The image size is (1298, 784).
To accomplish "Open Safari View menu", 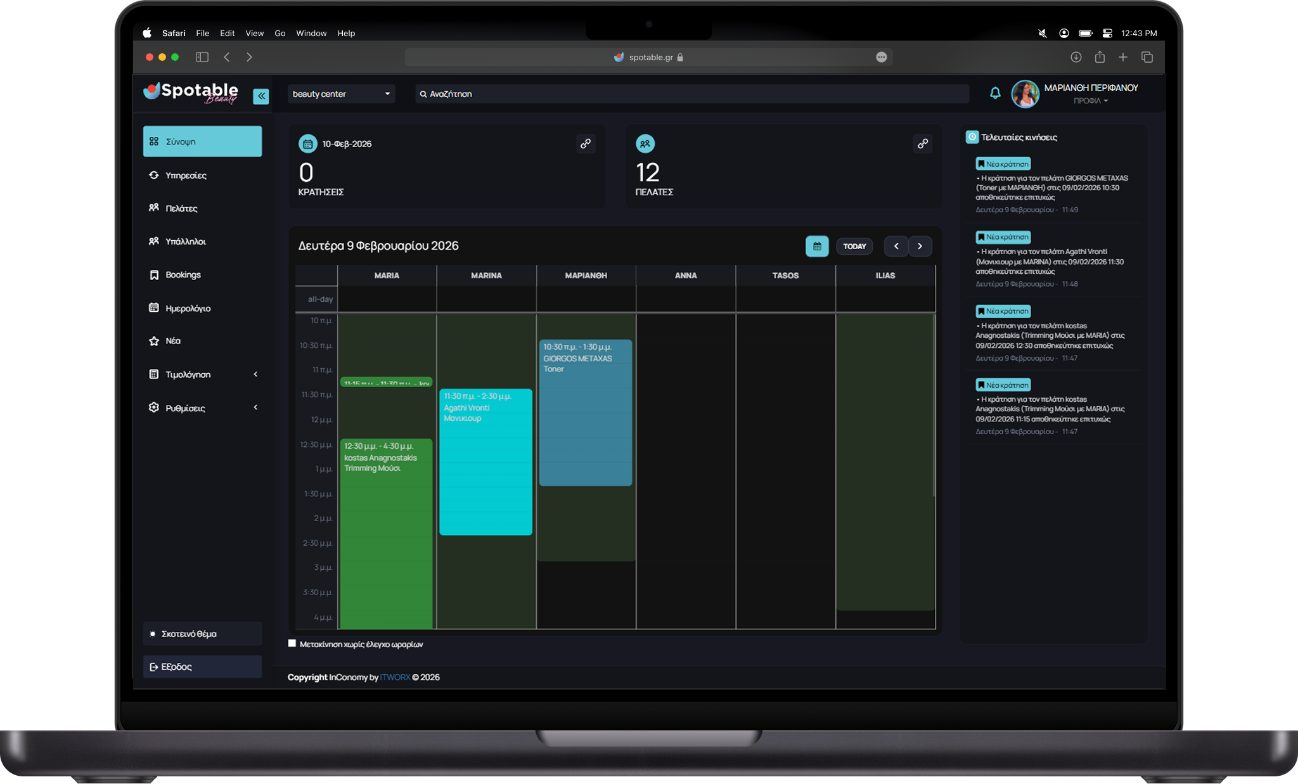I will pyautogui.click(x=254, y=33).
